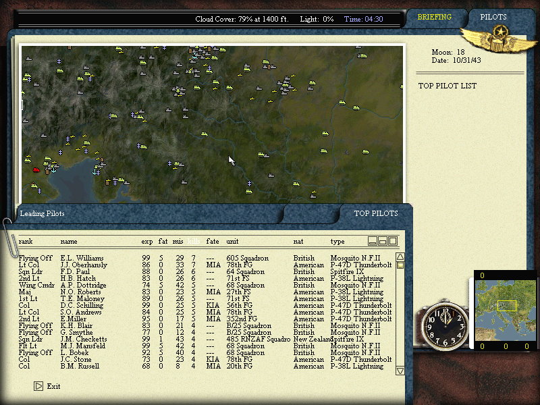Select pilot N.O. Roberts row

tap(205, 292)
